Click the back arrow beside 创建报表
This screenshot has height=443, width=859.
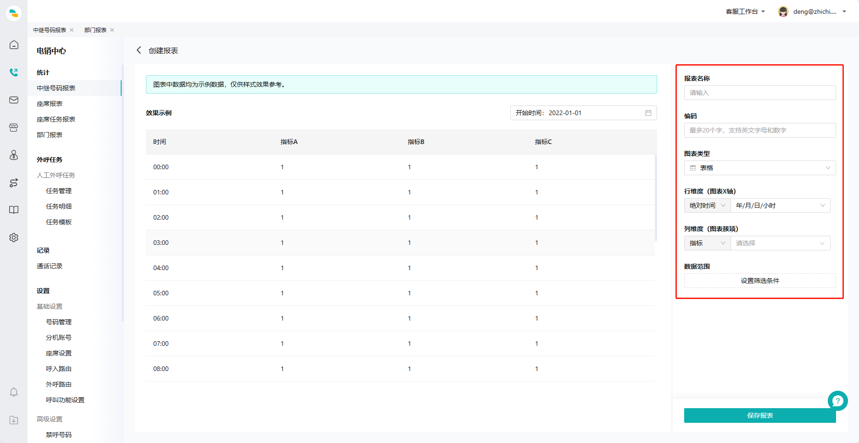click(x=139, y=50)
